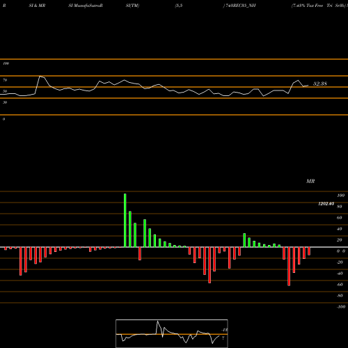Click the tallest green histogram bar

pos(125,221)
